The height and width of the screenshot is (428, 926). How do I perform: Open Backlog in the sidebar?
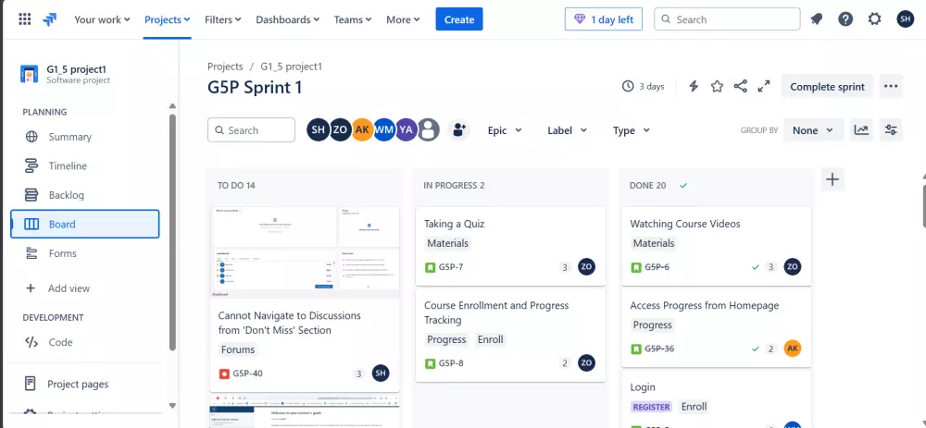click(85, 195)
